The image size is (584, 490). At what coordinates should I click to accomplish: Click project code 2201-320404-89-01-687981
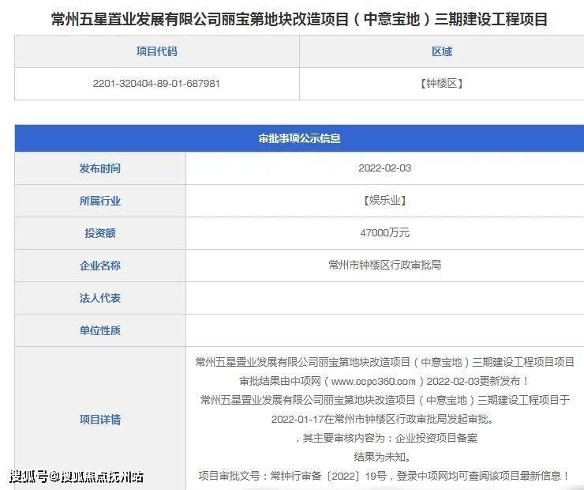(x=156, y=83)
